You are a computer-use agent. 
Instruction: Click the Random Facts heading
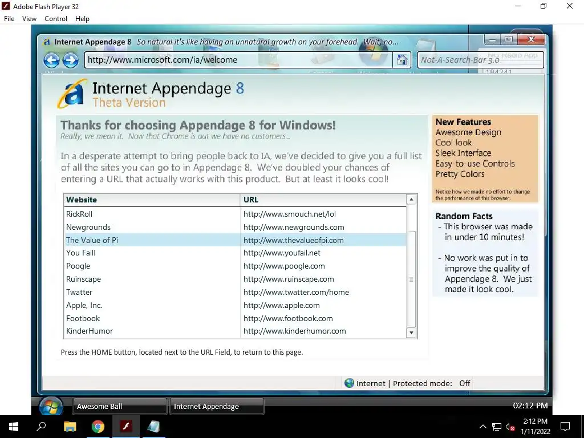[x=464, y=216]
